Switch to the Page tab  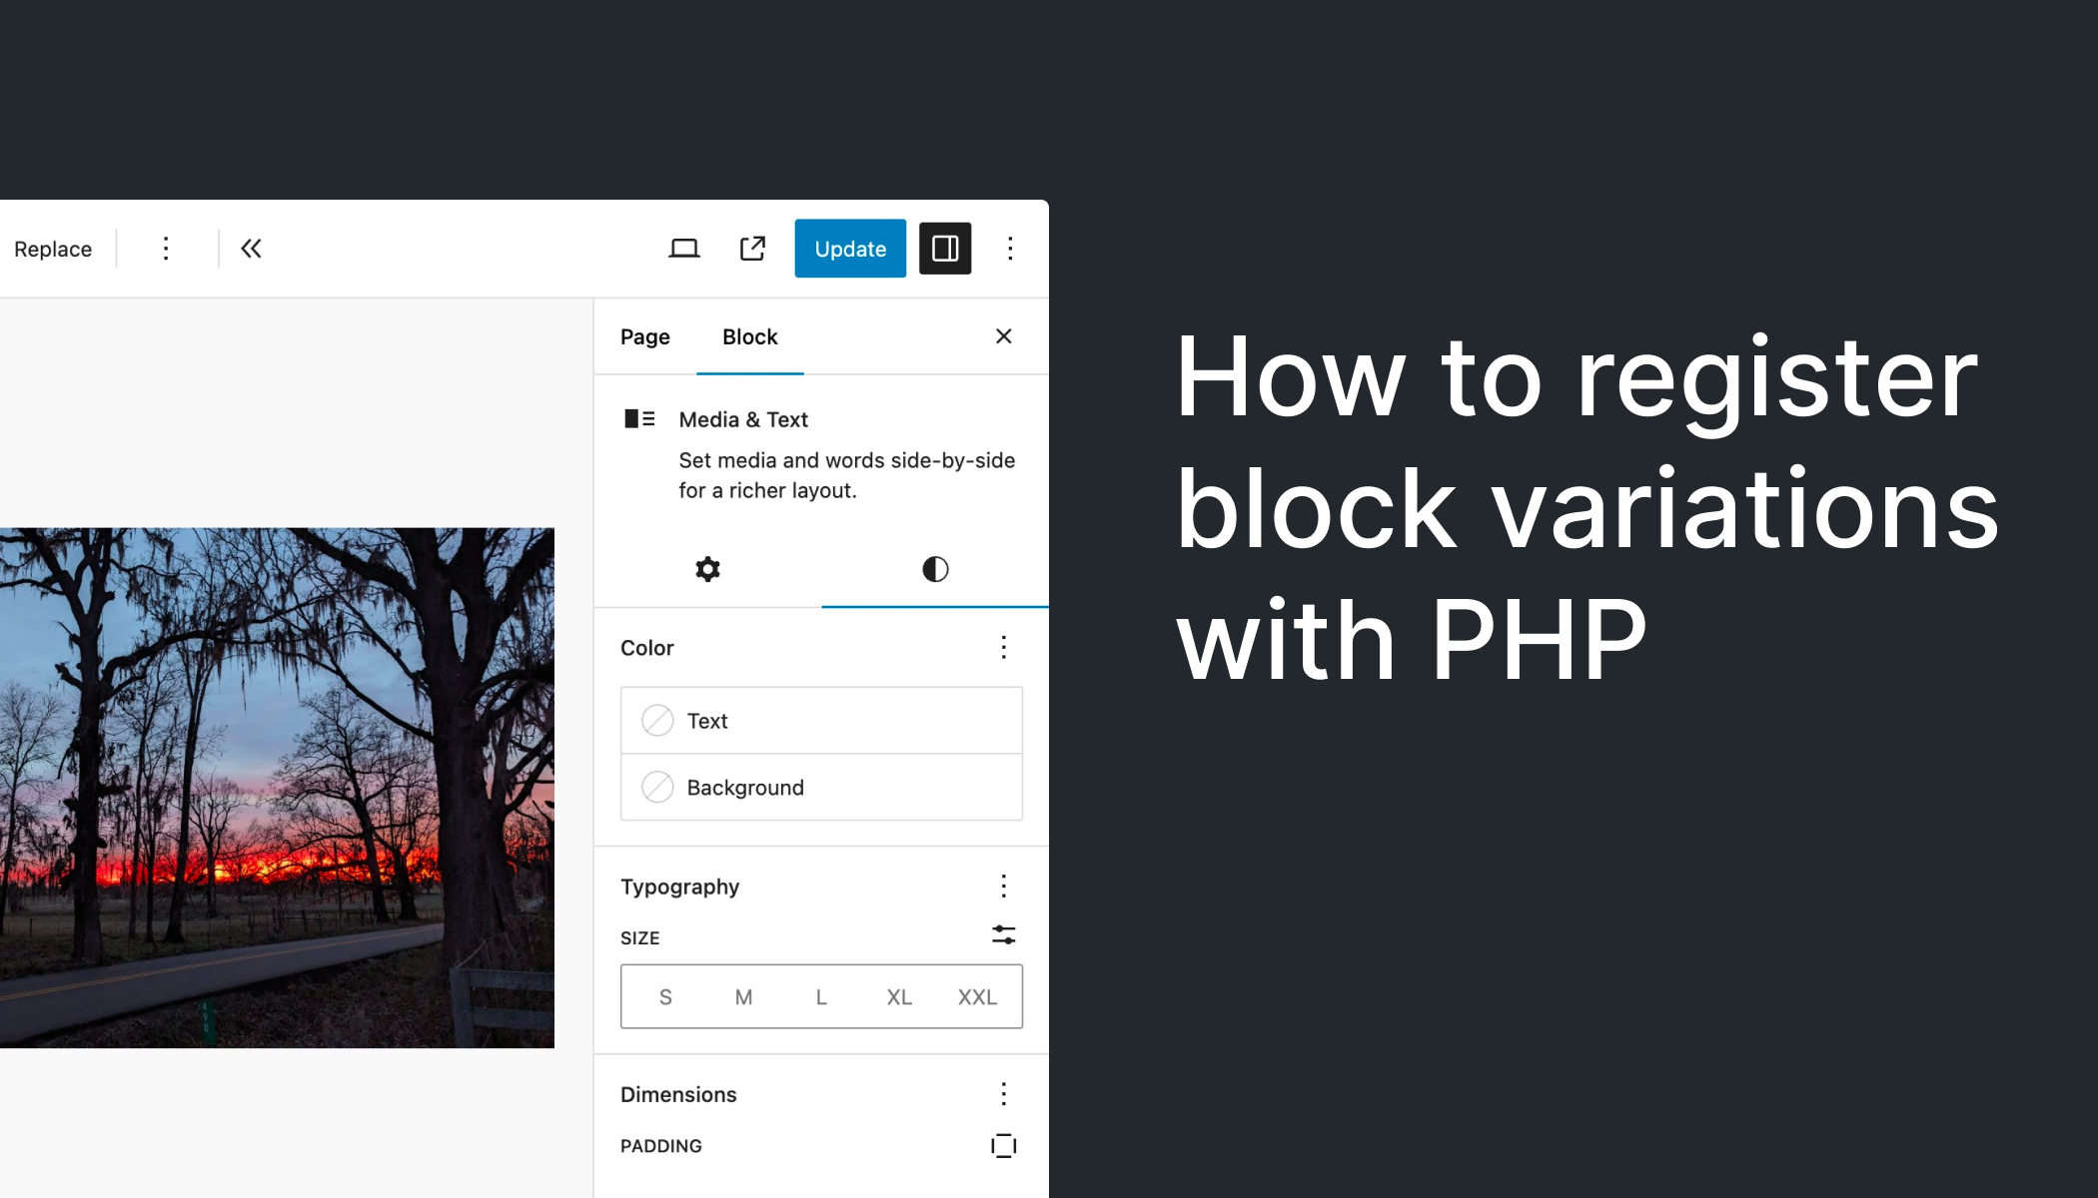click(x=644, y=336)
